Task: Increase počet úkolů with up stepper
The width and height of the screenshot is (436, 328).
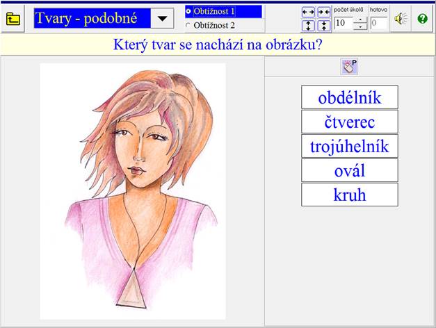Action: tap(360, 19)
